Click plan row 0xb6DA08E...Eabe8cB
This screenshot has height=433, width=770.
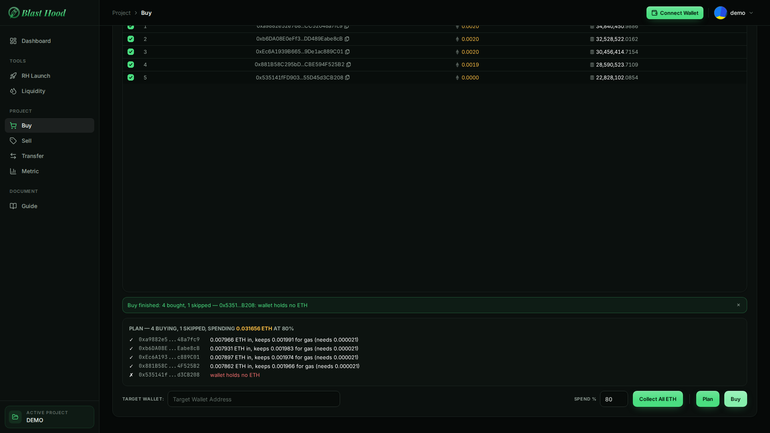pyautogui.click(x=243, y=348)
